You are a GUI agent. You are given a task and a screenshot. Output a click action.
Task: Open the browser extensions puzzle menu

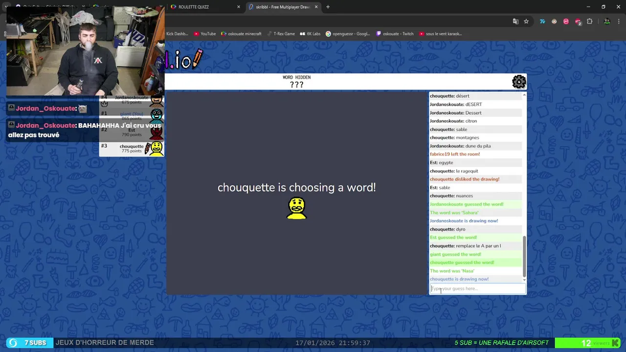(589, 22)
